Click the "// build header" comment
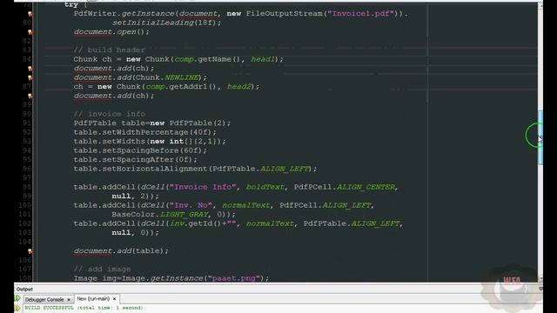 (x=110, y=50)
